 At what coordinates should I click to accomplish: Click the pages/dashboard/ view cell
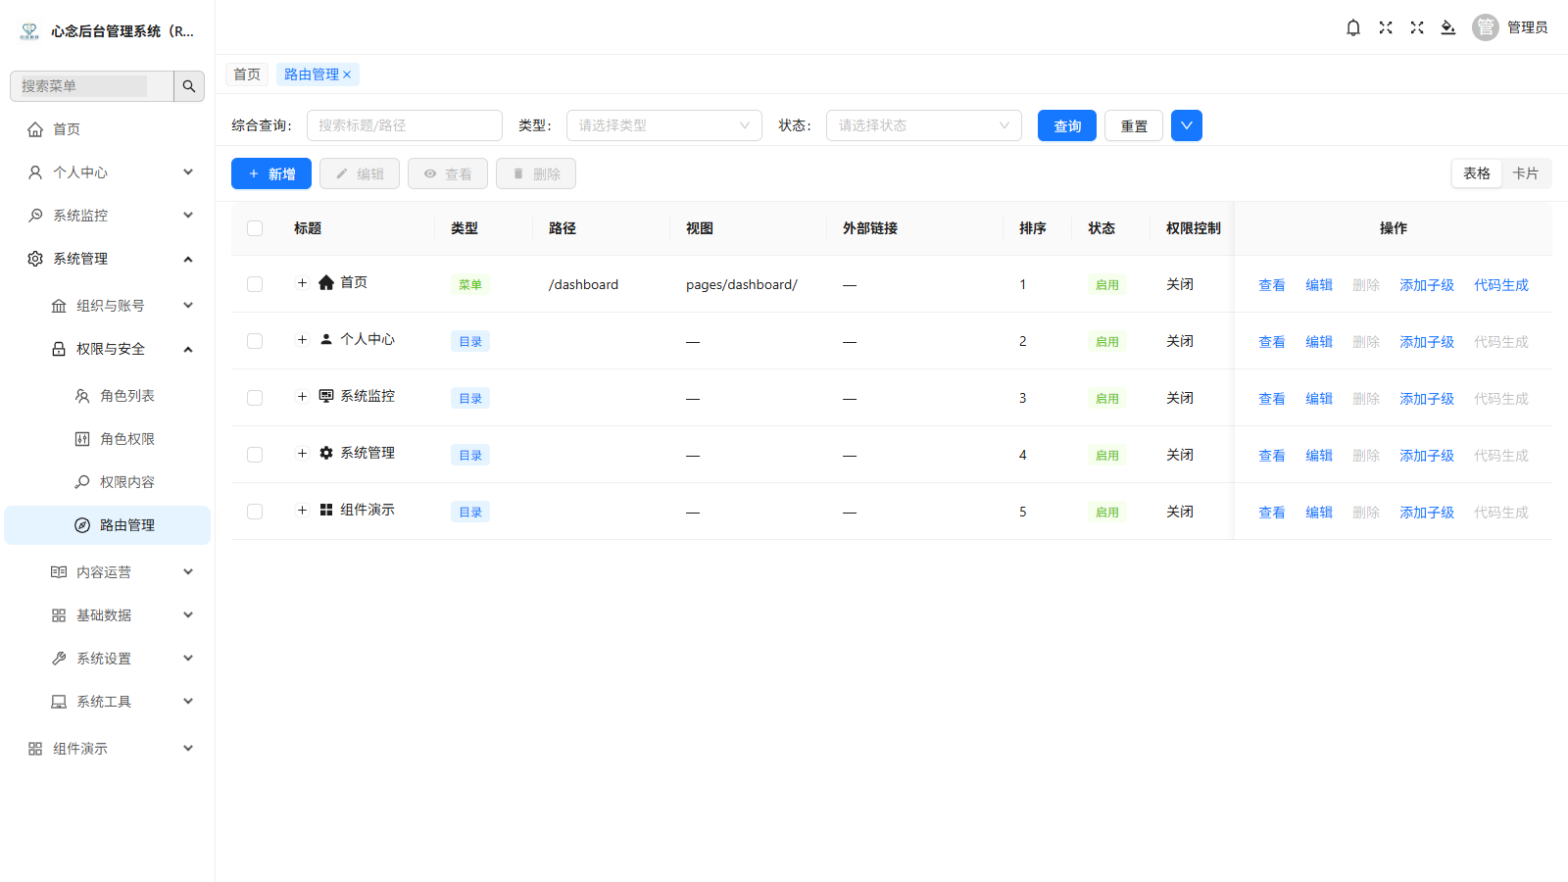pyautogui.click(x=742, y=285)
